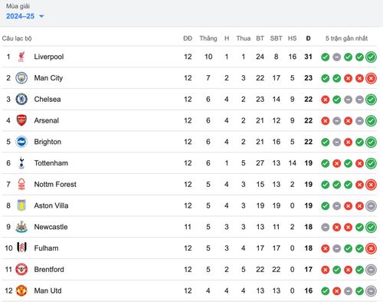Click the Man City club crest
383x302 pixels.
[21, 78]
